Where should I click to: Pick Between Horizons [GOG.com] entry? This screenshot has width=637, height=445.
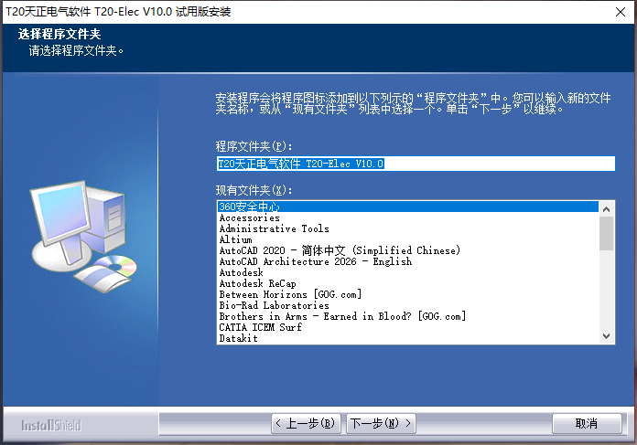(408, 294)
